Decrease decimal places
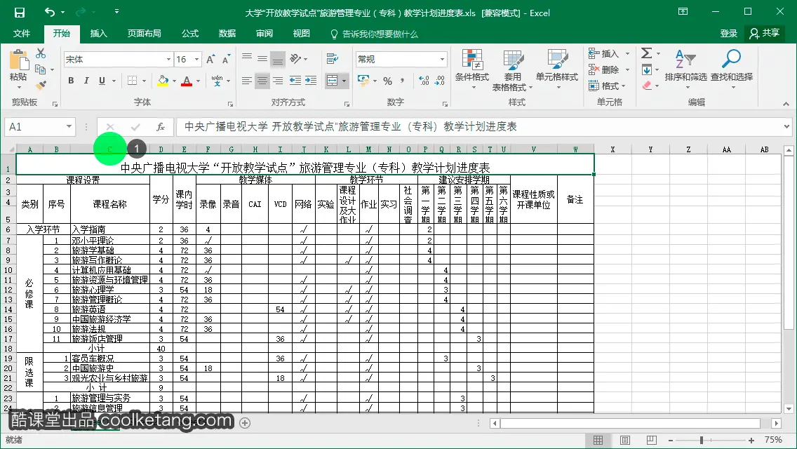Viewport: 797px width, 449px height. point(440,81)
